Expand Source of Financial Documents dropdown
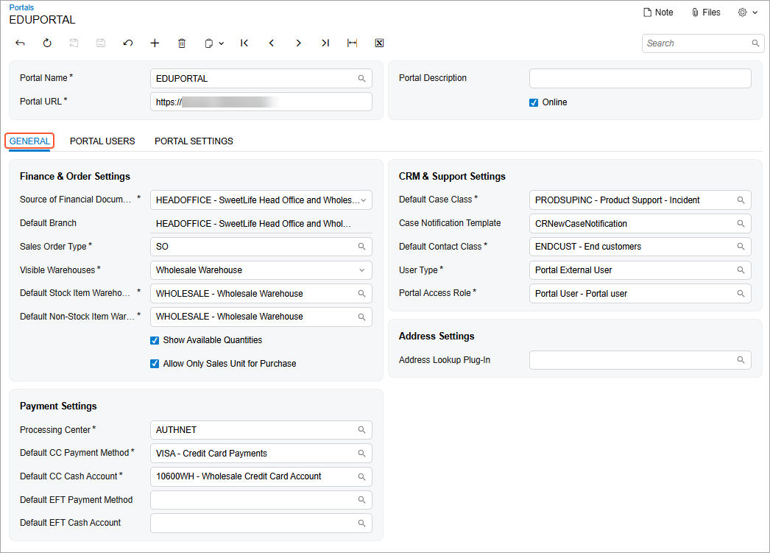 point(361,200)
